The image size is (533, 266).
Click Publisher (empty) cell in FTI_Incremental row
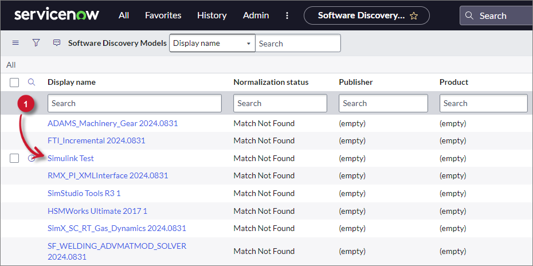352,140
